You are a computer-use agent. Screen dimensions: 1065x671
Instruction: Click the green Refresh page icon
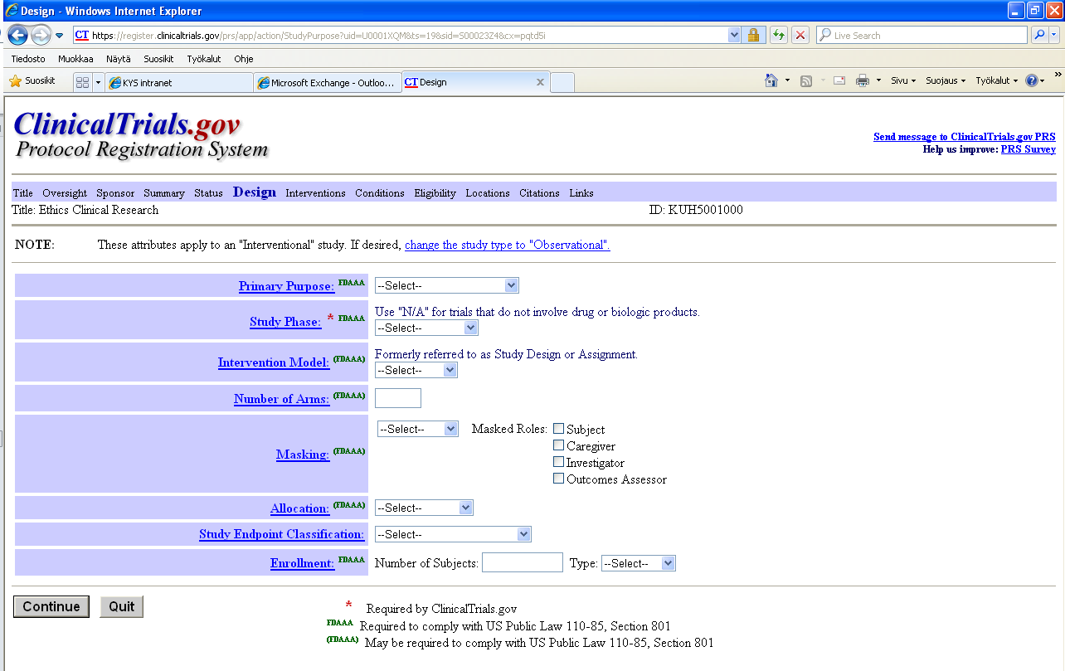point(779,35)
